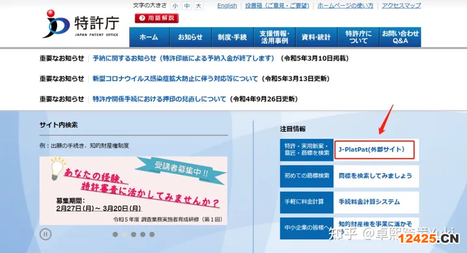Viewport: 467px width, 253px height.
Task: Jump to the third carousel dot
Action: 134,234
